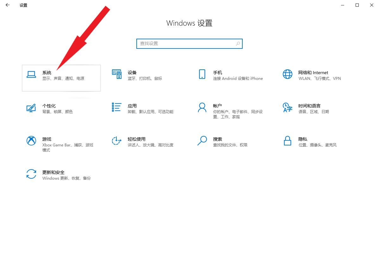Click the 搜索 magnifier icon

click(202, 141)
